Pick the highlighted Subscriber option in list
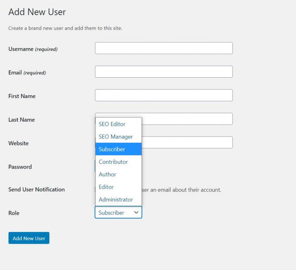The width and height of the screenshot is (296, 270). coord(112,149)
